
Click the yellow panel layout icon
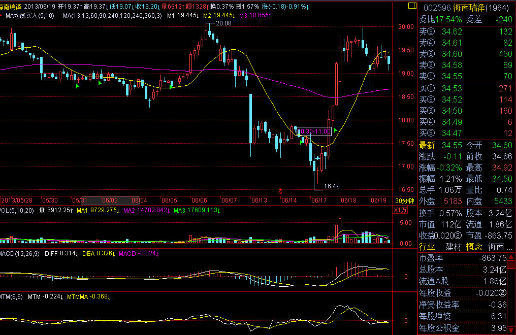[x=410, y=7]
